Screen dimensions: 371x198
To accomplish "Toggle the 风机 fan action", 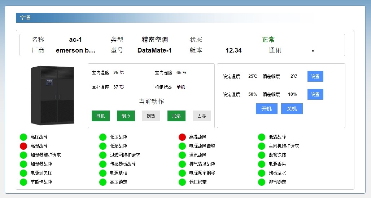I will [x=101, y=116].
